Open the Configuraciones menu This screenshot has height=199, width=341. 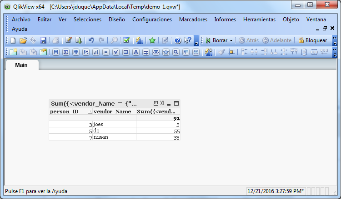click(152, 19)
